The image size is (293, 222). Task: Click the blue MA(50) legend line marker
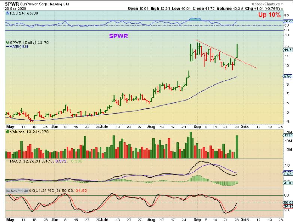[7, 47]
